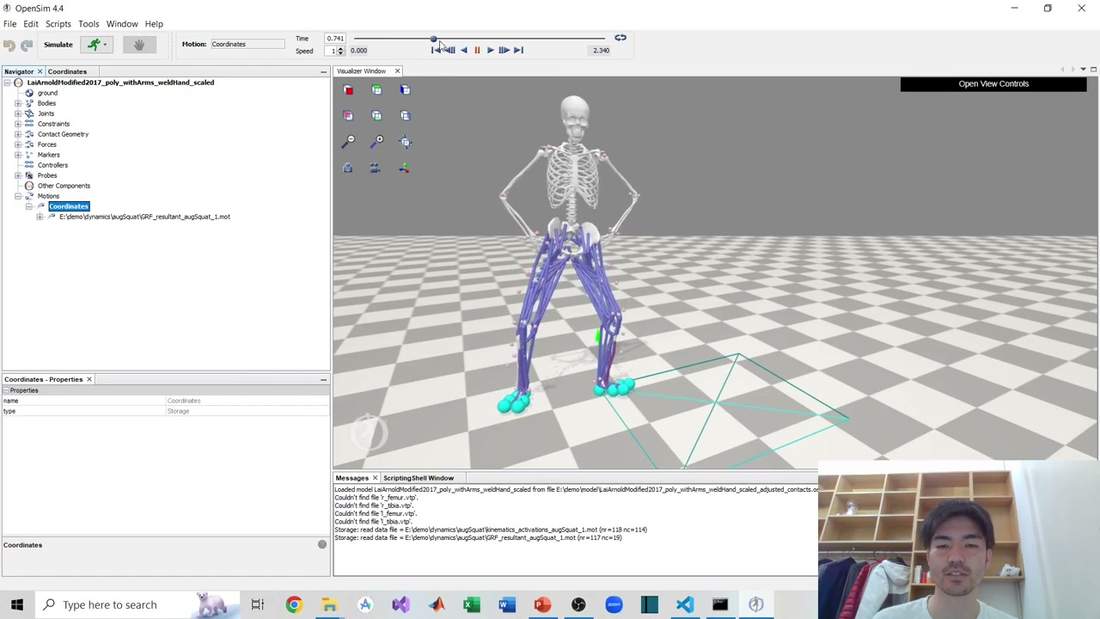Switch to ScriptingShell Window tab
This screenshot has width=1100, height=619.
pyautogui.click(x=419, y=478)
